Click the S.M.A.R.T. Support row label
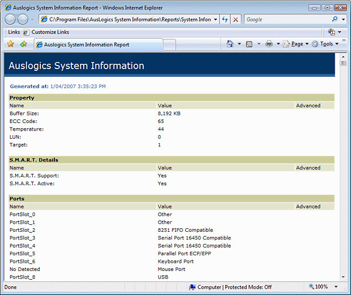This screenshot has height=295, width=351. [x=35, y=176]
